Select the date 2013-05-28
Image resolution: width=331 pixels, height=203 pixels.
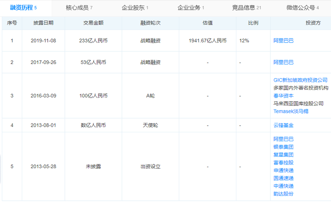(44, 166)
